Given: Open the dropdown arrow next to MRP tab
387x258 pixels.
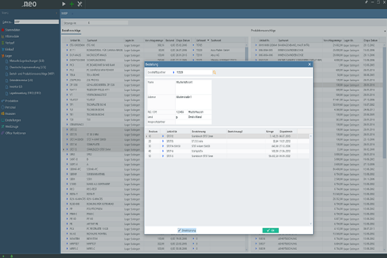Looking at the screenshot, I should (x=72, y=14).
